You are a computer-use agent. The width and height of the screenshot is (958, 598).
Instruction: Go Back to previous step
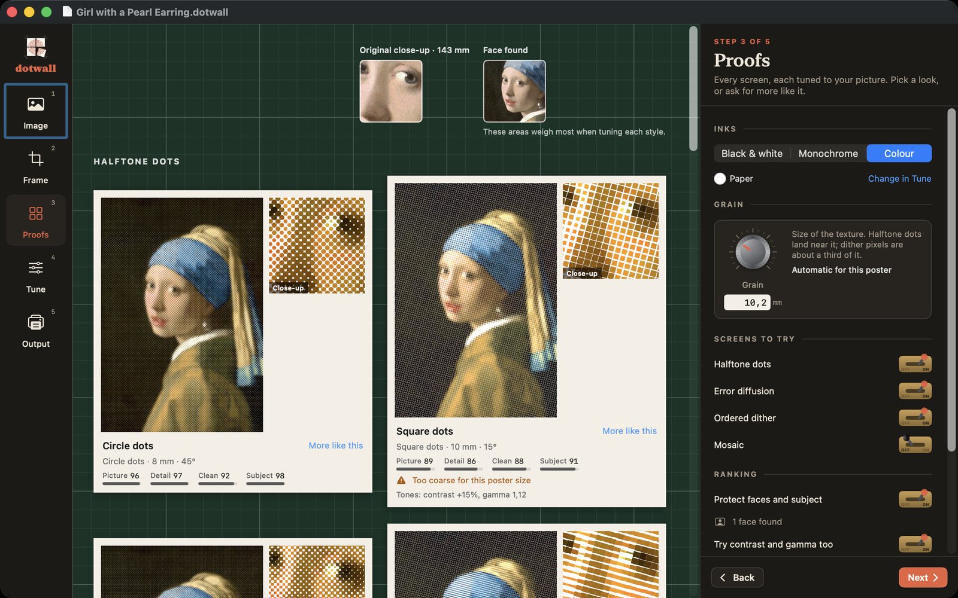click(x=737, y=578)
